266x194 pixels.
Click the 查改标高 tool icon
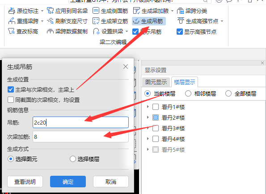coord(11,31)
